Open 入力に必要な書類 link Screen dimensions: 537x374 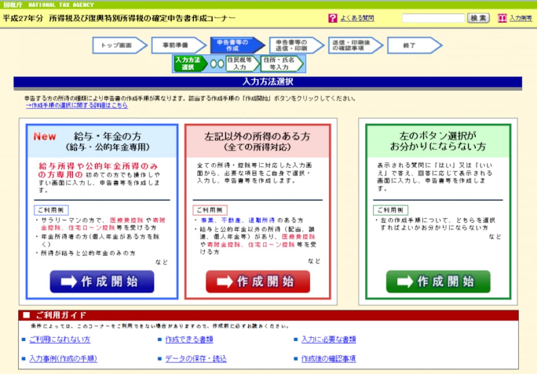(x=328, y=340)
